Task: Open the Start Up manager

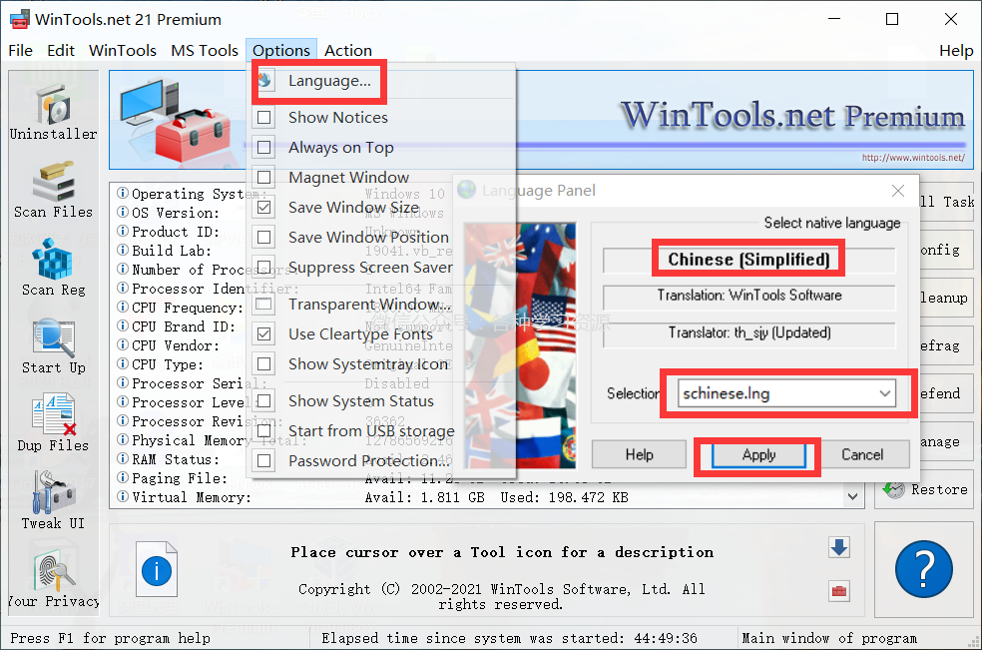Action: pyautogui.click(x=53, y=344)
